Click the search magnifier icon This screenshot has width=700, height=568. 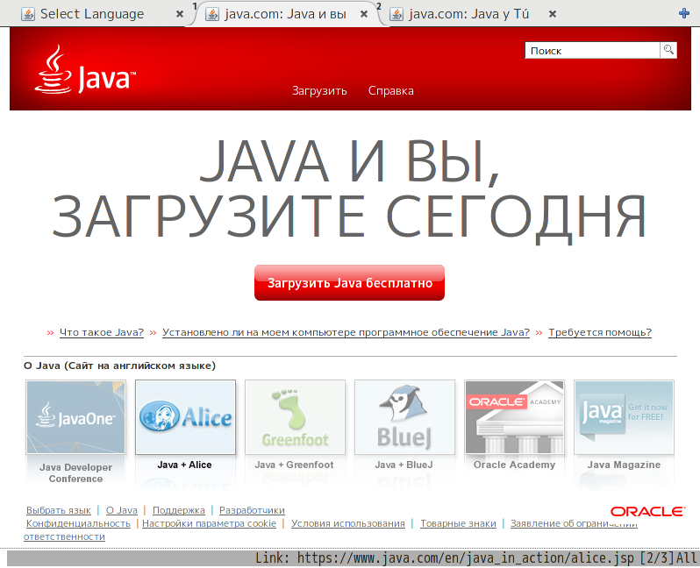click(x=668, y=50)
